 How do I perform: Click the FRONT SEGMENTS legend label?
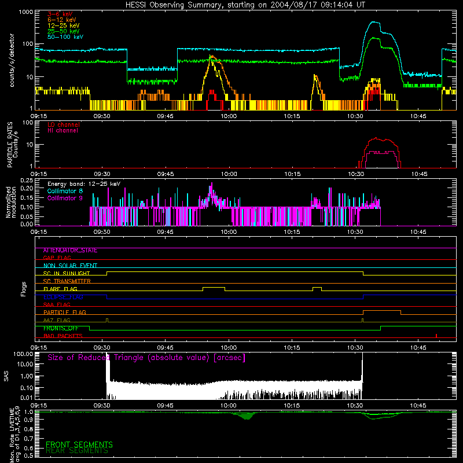(x=79, y=444)
